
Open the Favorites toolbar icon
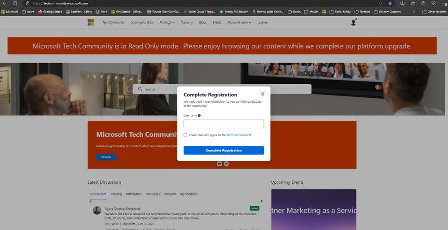413,4
